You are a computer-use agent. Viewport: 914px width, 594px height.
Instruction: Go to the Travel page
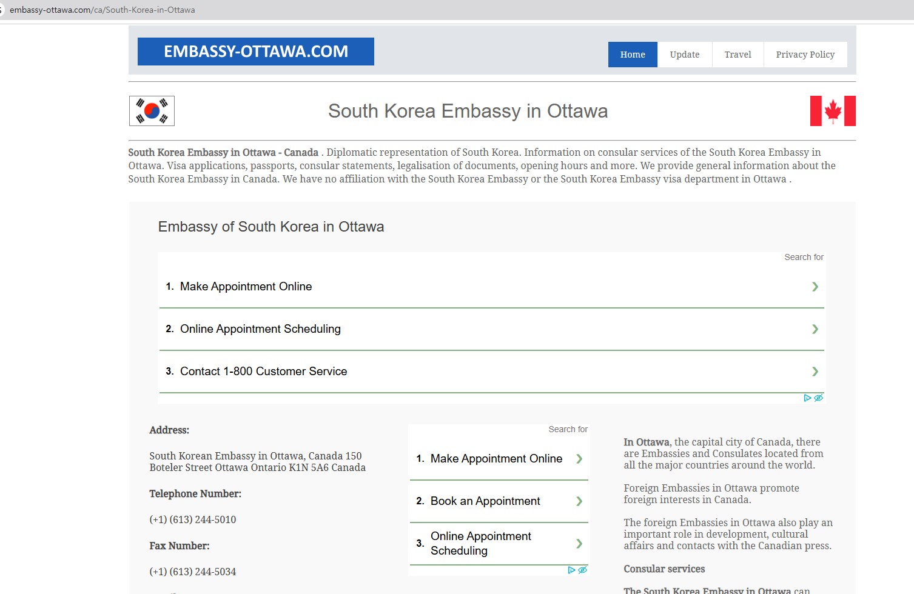[738, 55]
